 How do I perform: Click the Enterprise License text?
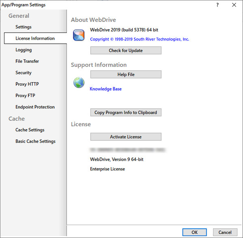point(107,169)
